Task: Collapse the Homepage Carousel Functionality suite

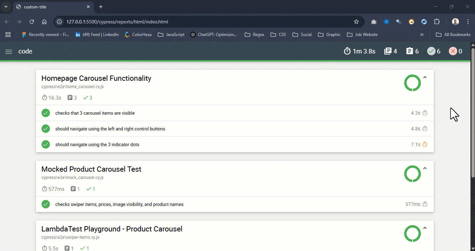Action: pyautogui.click(x=425, y=78)
